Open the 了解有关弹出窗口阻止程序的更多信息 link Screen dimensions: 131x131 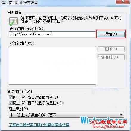pyautogui.click(x=39, y=125)
